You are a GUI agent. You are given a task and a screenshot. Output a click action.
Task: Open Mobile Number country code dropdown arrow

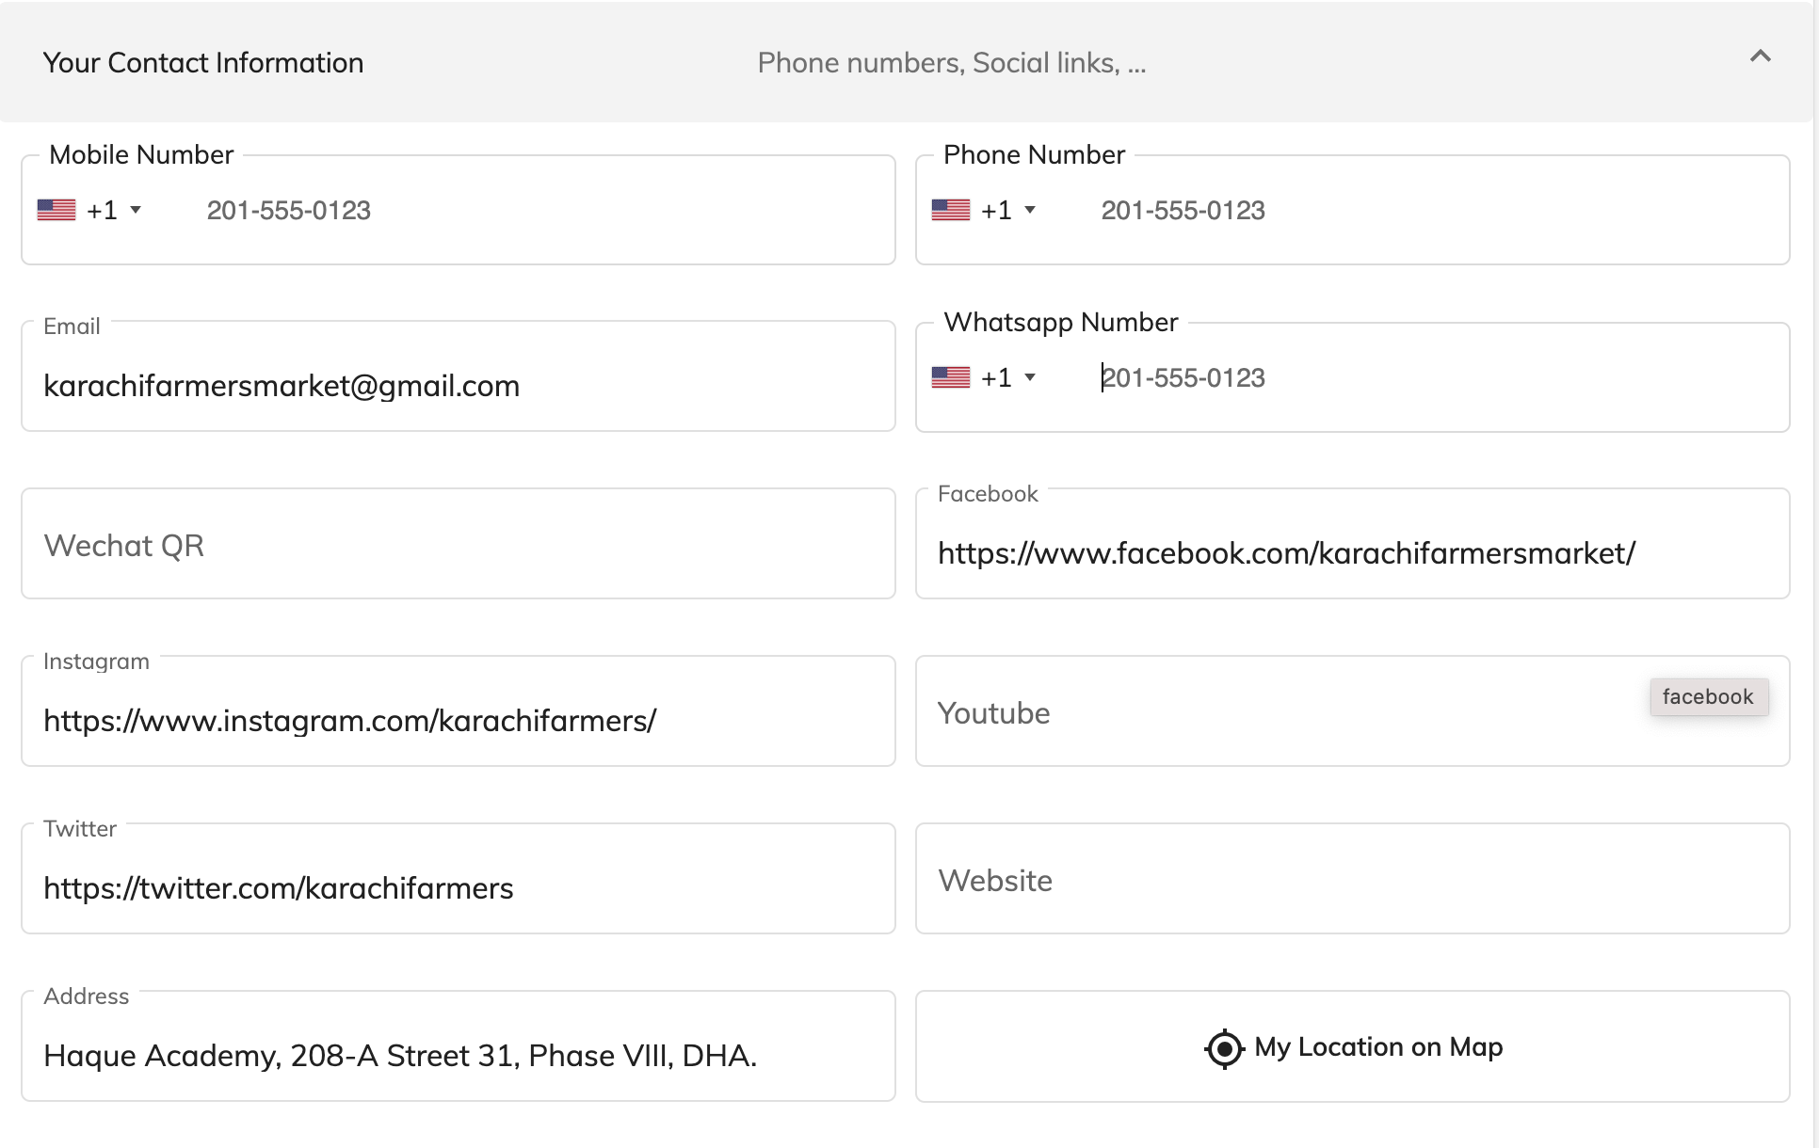(x=136, y=210)
